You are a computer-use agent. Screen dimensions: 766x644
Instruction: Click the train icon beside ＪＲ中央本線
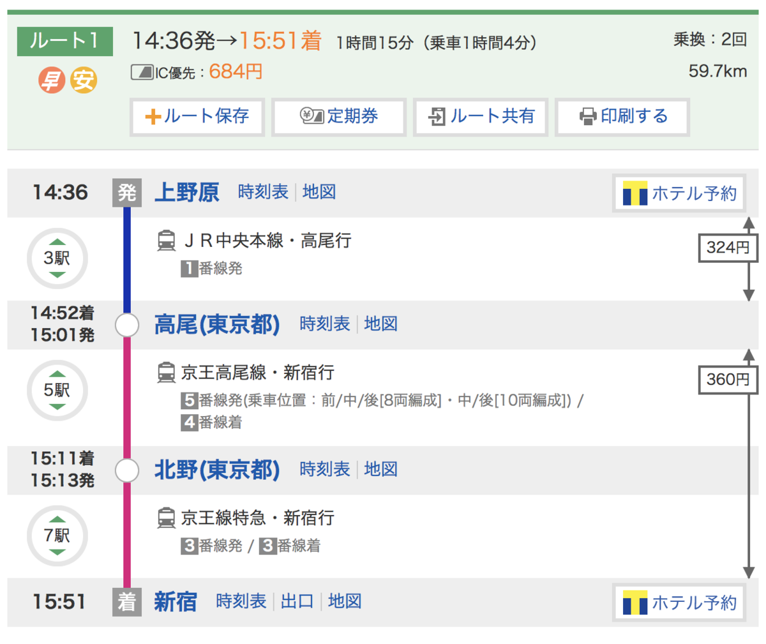pyautogui.click(x=166, y=241)
